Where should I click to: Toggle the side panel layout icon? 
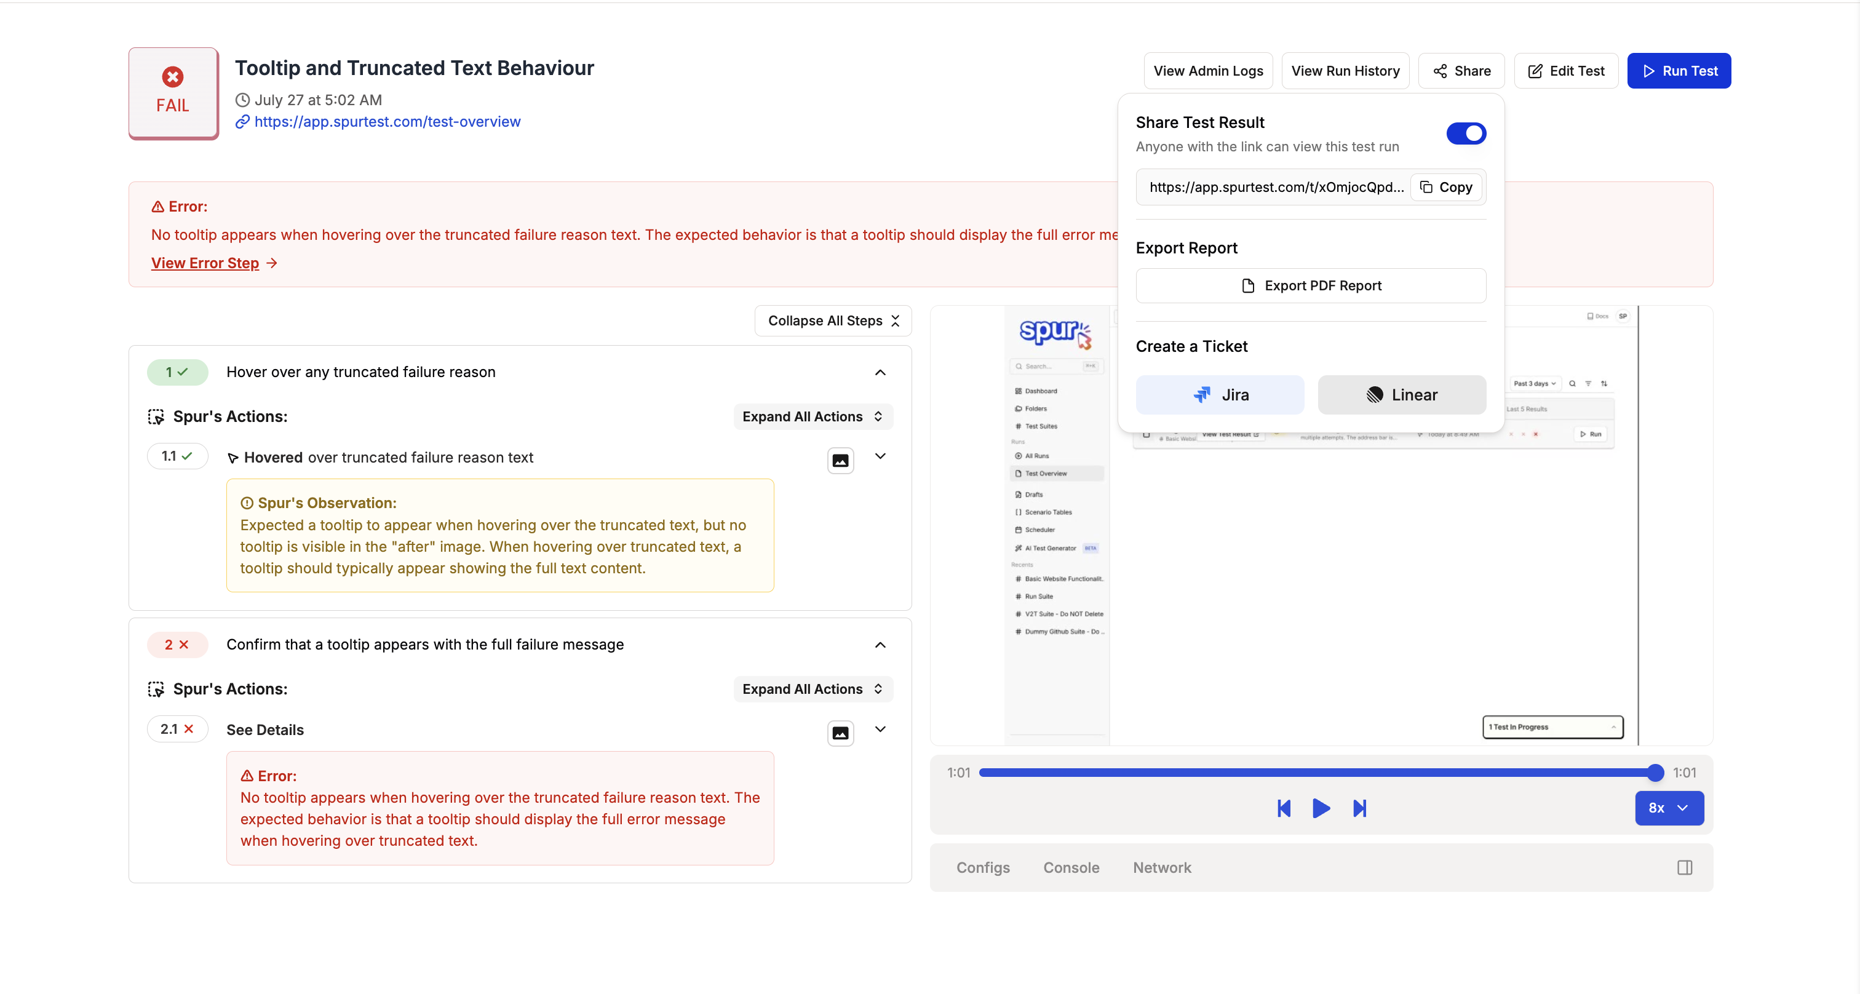point(1685,868)
